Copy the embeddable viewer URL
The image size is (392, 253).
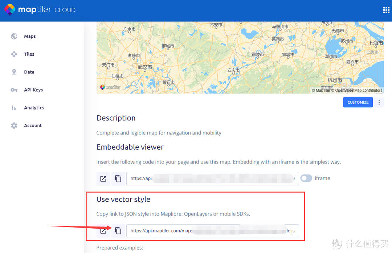pyautogui.click(x=118, y=178)
